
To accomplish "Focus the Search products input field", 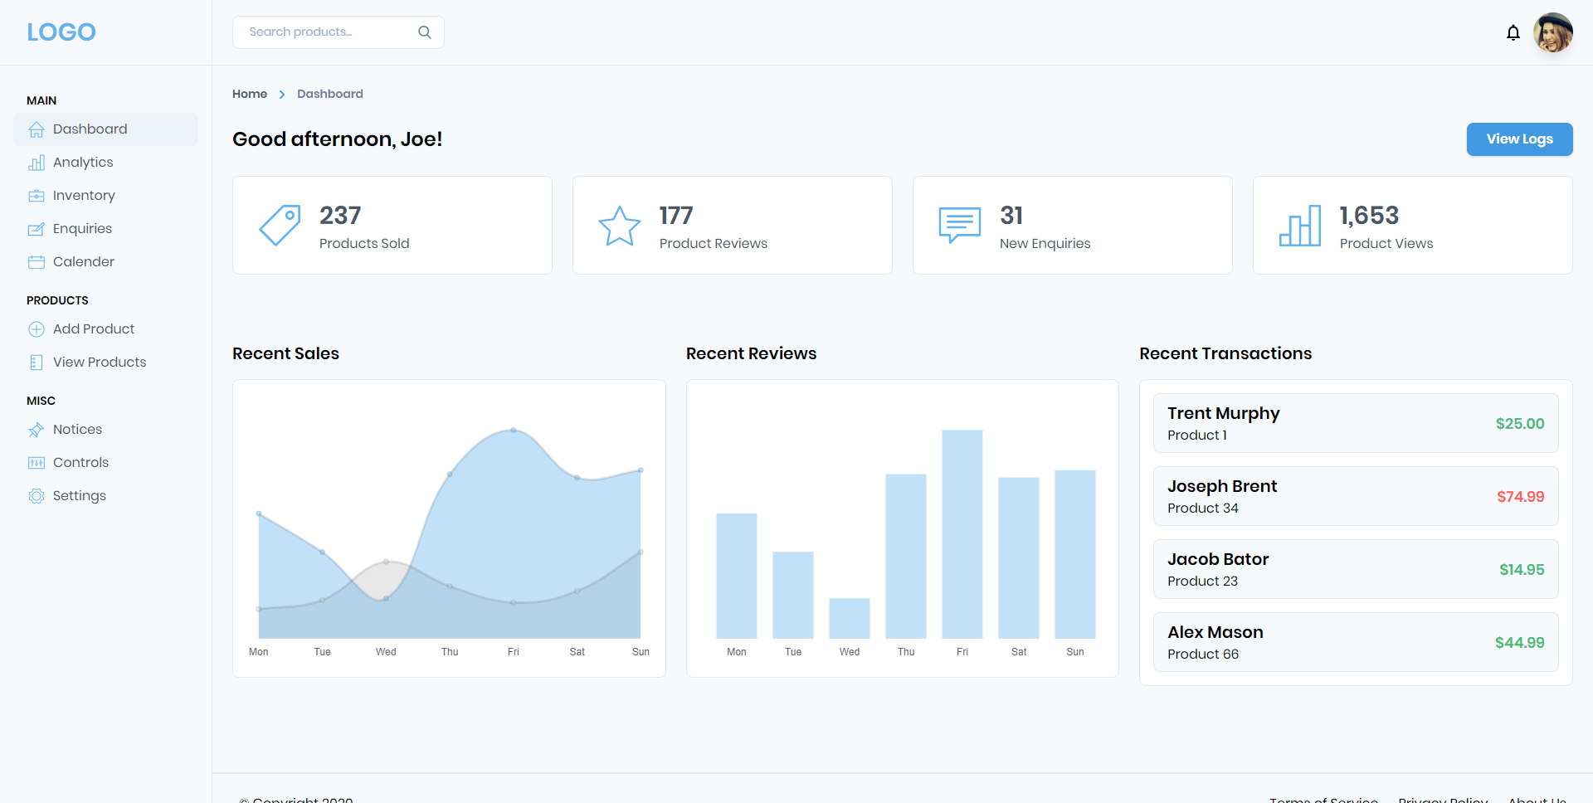I will point(328,32).
